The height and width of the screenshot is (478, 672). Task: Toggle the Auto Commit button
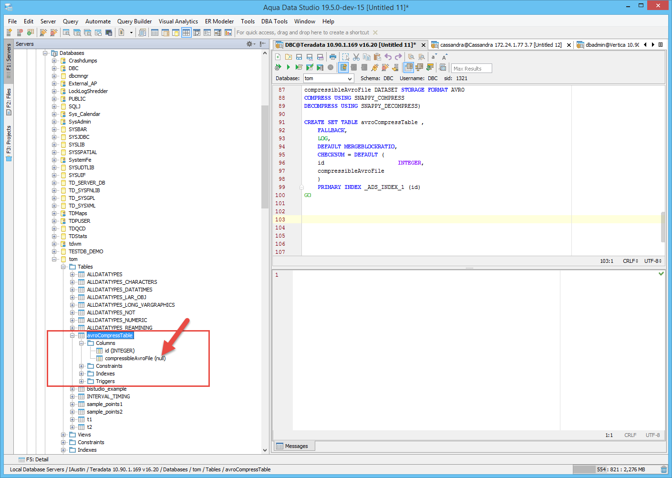point(343,67)
